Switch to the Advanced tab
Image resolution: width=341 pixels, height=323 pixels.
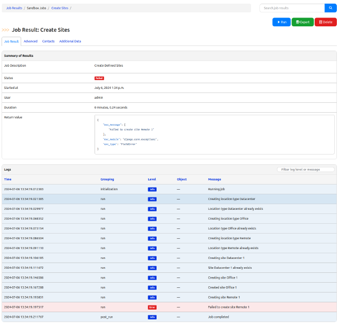[30, 41]
